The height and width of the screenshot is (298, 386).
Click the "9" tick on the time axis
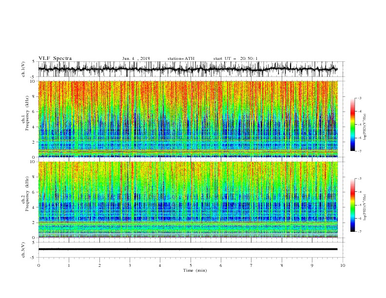click(x=312, y=265)
